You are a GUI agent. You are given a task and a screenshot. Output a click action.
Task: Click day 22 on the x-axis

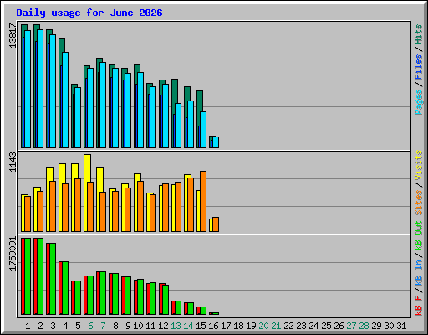(x=288, y=326)
